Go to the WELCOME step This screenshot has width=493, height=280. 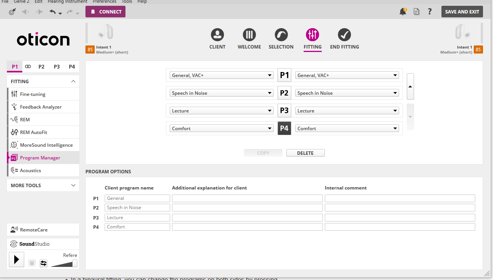[249, 39]
